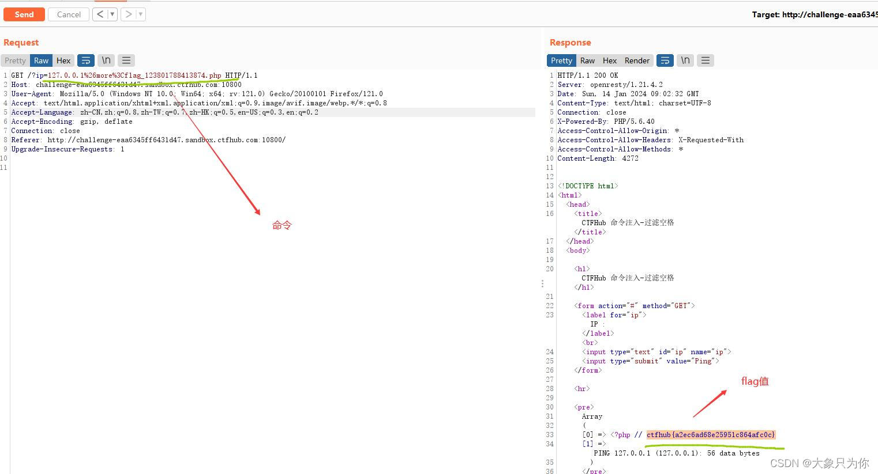This screenshot has height=474, width=878.
Task: Click the Accept header line in Request
Action: [199, 103]
